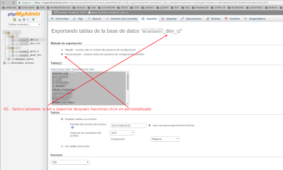The image size is (283, 170).
Task: Open the Formato SQL dropdown
Action: [x=70, y=162]
